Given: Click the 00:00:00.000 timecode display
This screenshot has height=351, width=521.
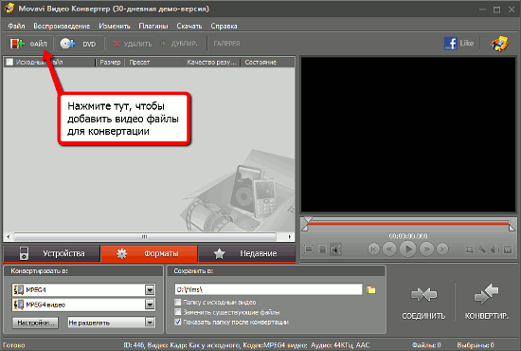Looking at the screenshot, I should pos(408,236).
